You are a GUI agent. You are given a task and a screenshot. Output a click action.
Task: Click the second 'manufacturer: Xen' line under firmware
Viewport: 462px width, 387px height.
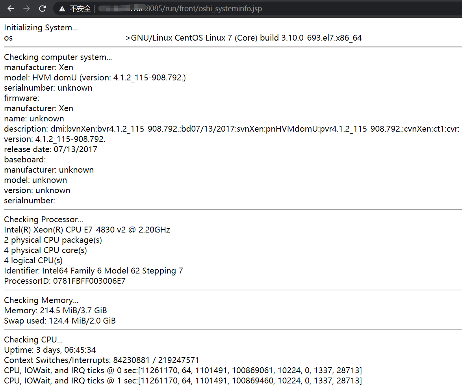39,108
